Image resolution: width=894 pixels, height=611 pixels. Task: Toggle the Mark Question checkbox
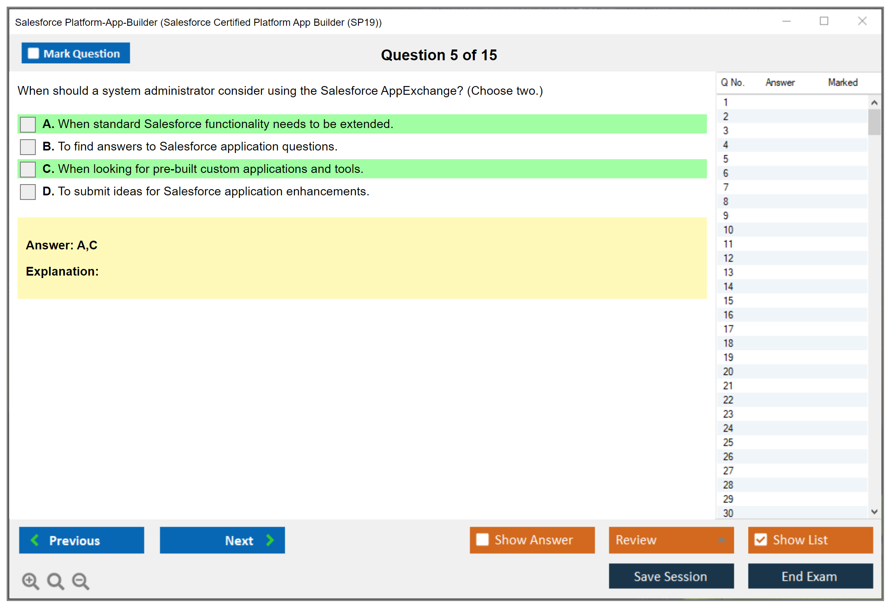coord(33,53)
